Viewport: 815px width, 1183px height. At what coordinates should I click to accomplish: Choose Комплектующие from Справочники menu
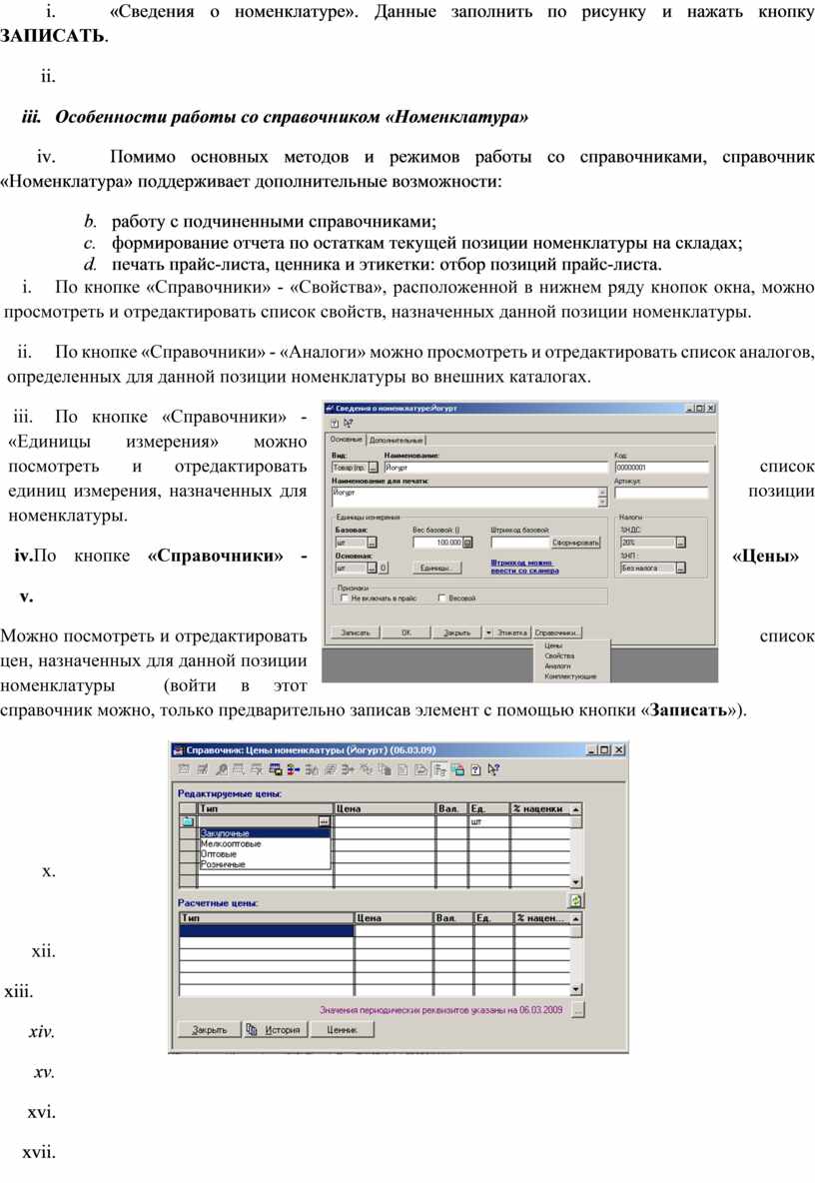coord(570,676)
